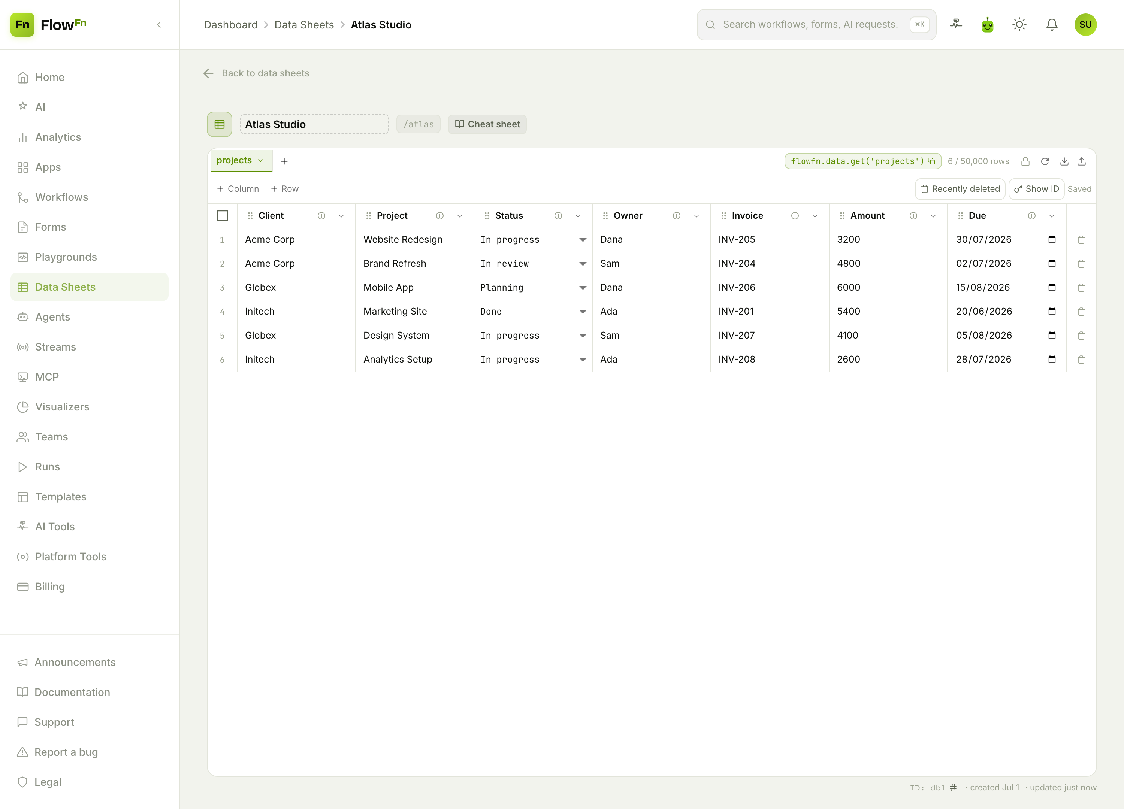Viewport: 1124px width, 809px height.
Task: Open status dropdown showing Planning
Action: 533,288
